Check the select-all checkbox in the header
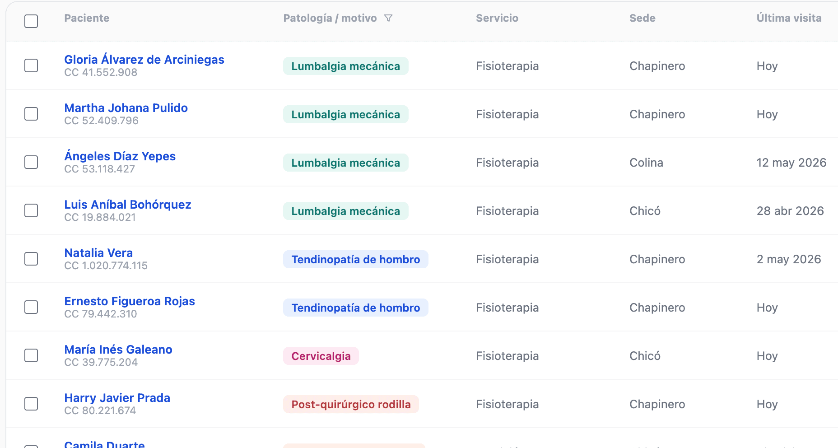838x448 pixels. tap(31, 21)
